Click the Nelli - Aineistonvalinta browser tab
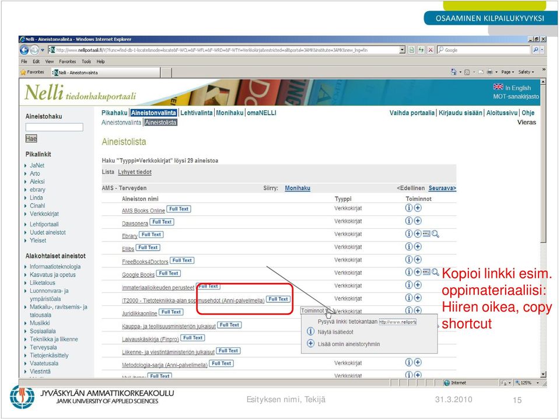560x419 pixels. (x=106, y=72)
